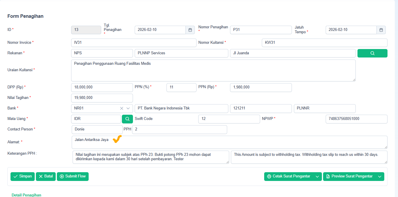Screen dimensions: 398x197
Task: Click the NPWP input field
Action: tap(356, 119)
